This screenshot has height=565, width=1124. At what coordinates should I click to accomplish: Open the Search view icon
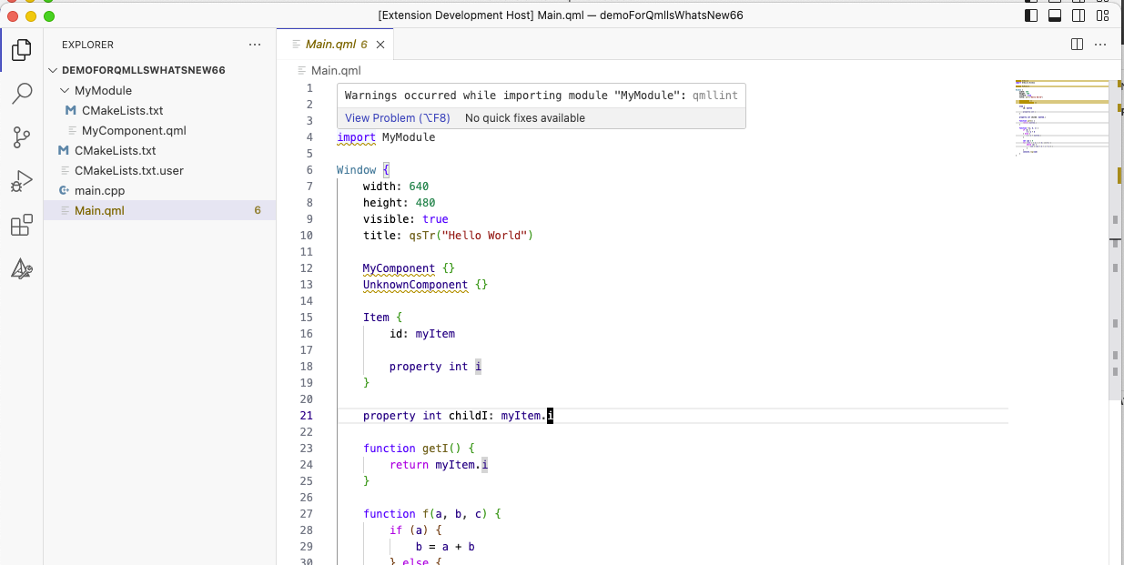[x=21, y=94]
